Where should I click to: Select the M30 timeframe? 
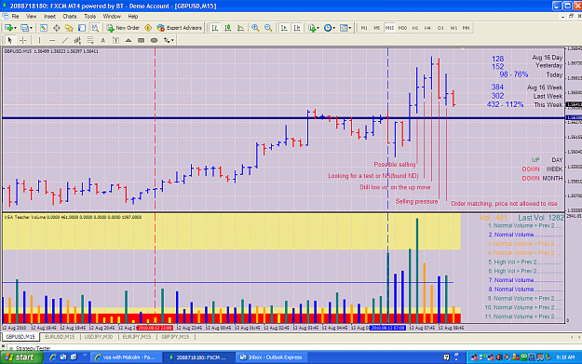pyautogui.click(x=402, y=28)
